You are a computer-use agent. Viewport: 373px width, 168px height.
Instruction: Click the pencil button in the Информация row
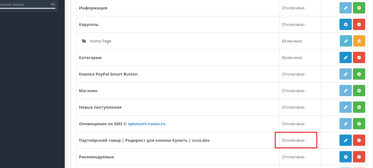(x=346, y=8)
